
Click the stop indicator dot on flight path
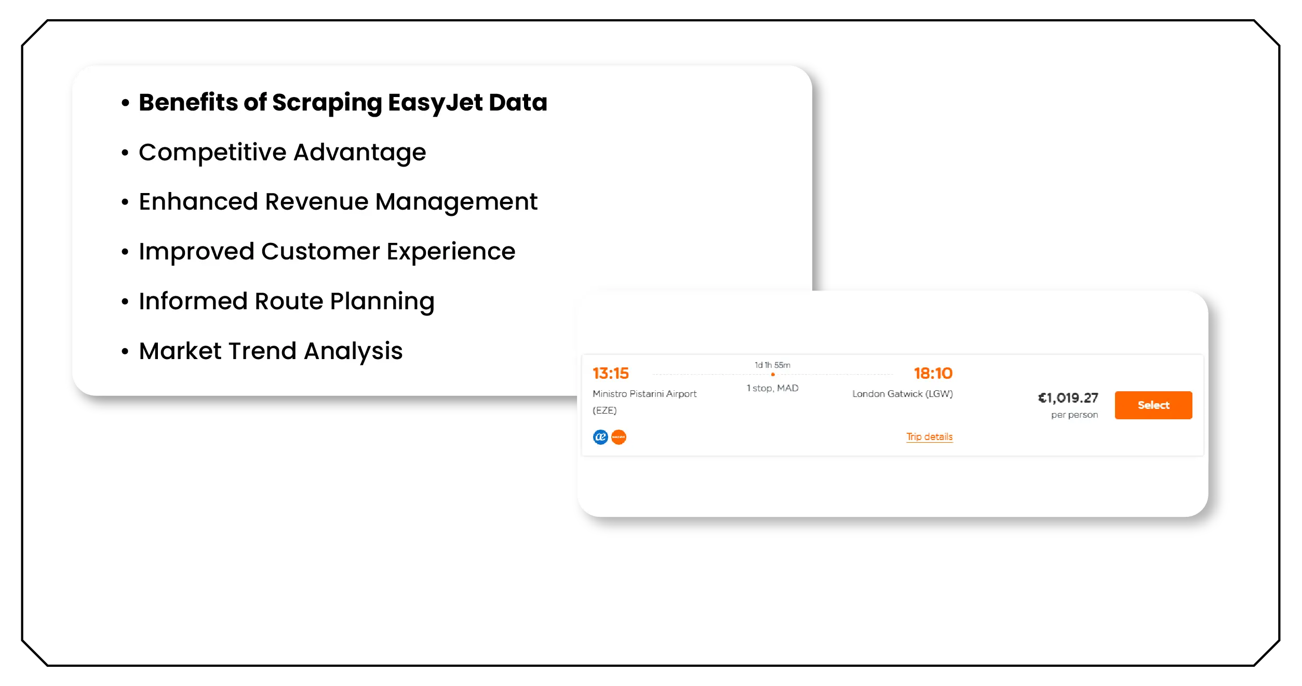(x=772, y=373)
